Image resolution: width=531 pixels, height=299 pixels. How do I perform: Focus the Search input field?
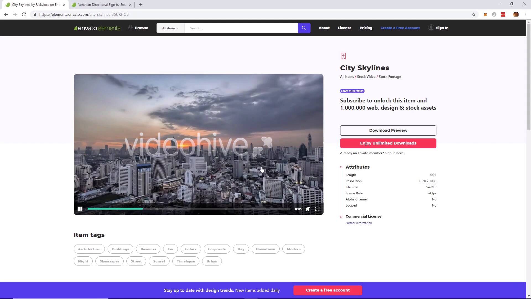tap(241, 28)
